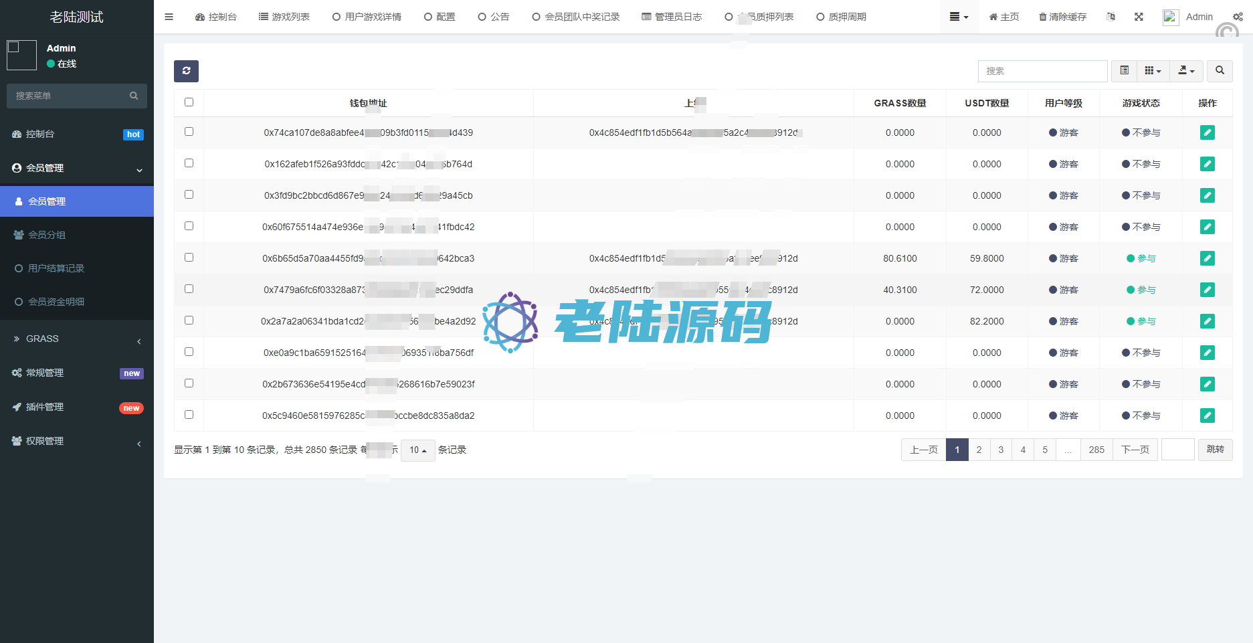Click the sidebar hamburger toggle icon
Image resolution: width=1253 pixels, height=643 pixels.
pyautogui.click(x=169, y=17)
